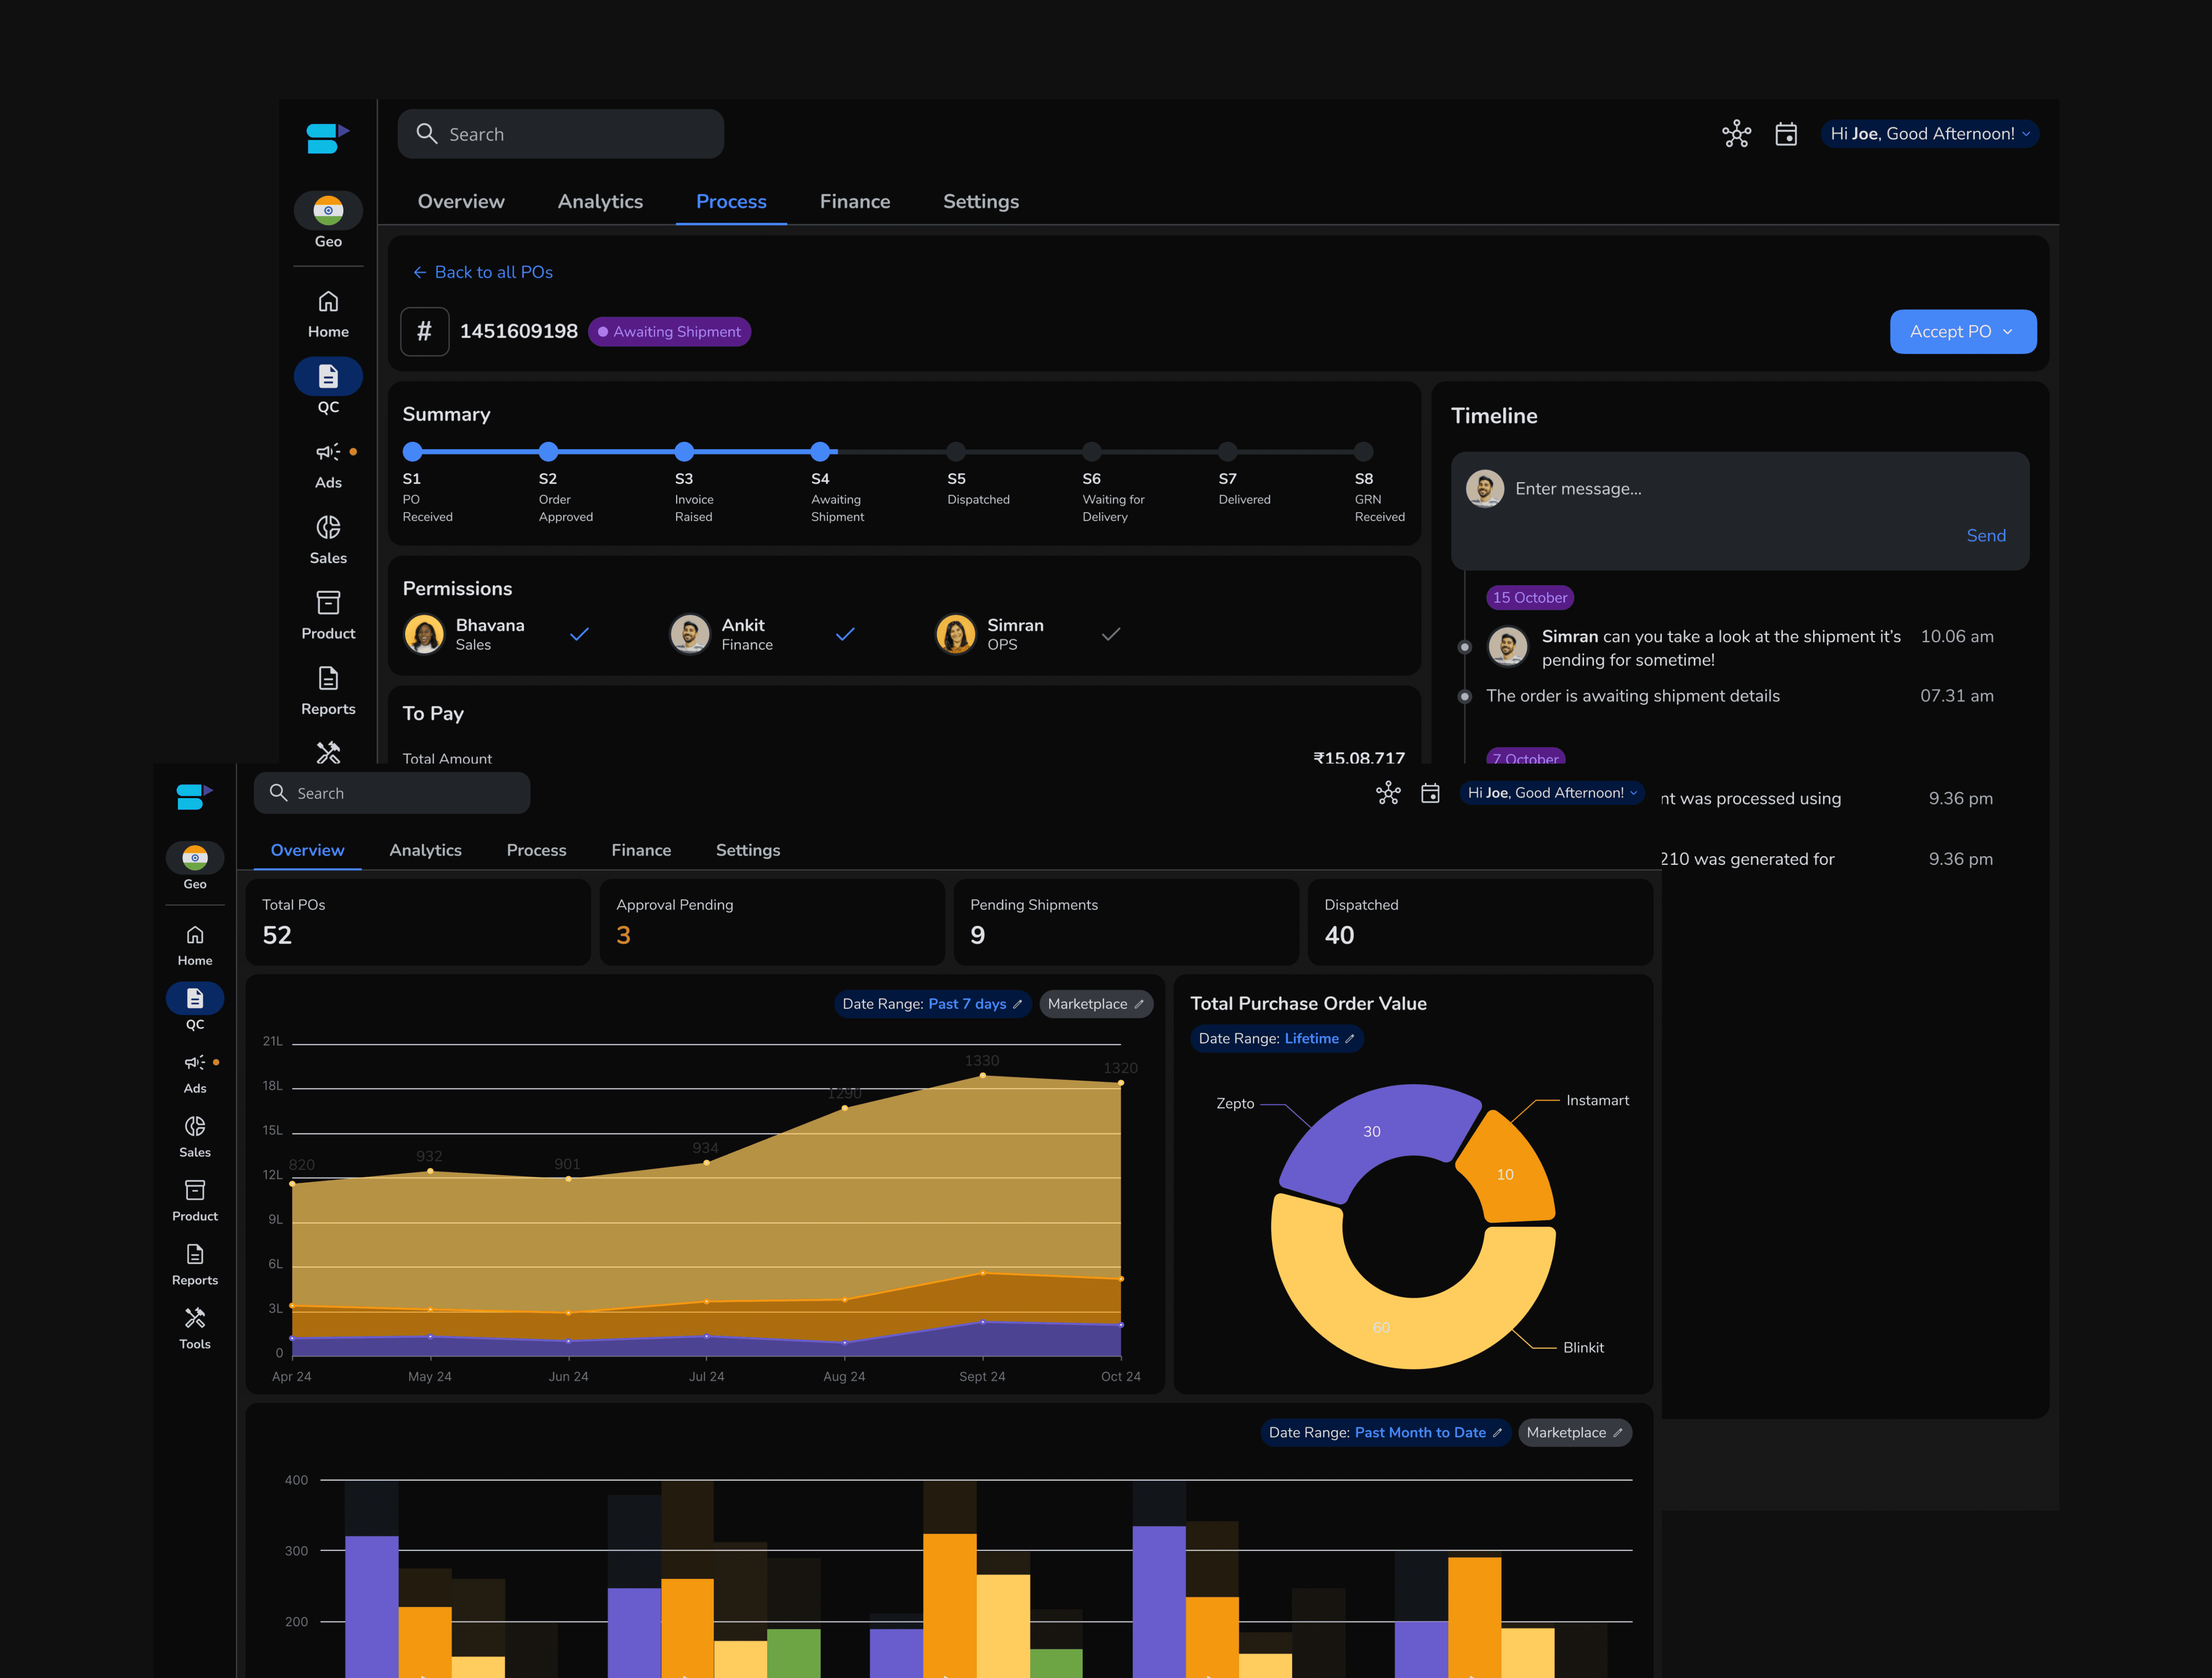Click the Geo India flag in the upper sidebar

pyautogui.click(x=328, y=211)
